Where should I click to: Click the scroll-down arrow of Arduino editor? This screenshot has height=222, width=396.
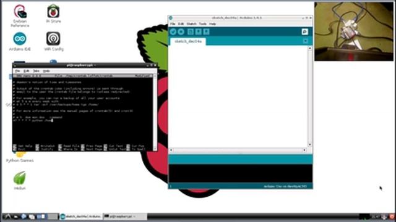[x=310, y=145]
